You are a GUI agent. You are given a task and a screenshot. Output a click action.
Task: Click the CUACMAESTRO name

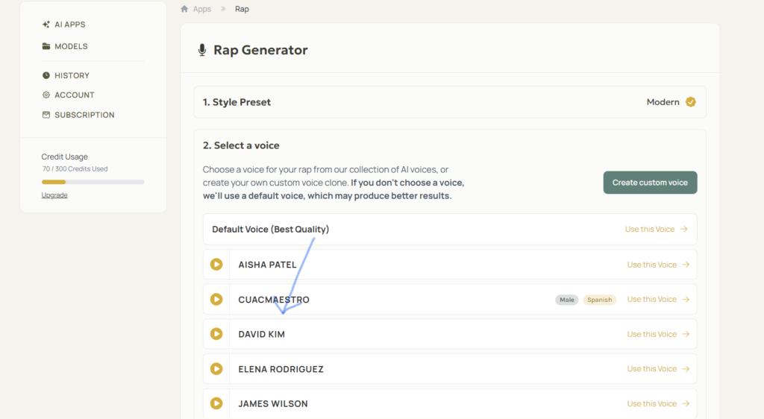coord(274,300)
